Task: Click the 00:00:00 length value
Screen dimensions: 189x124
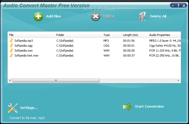Action: pos(129,51)
